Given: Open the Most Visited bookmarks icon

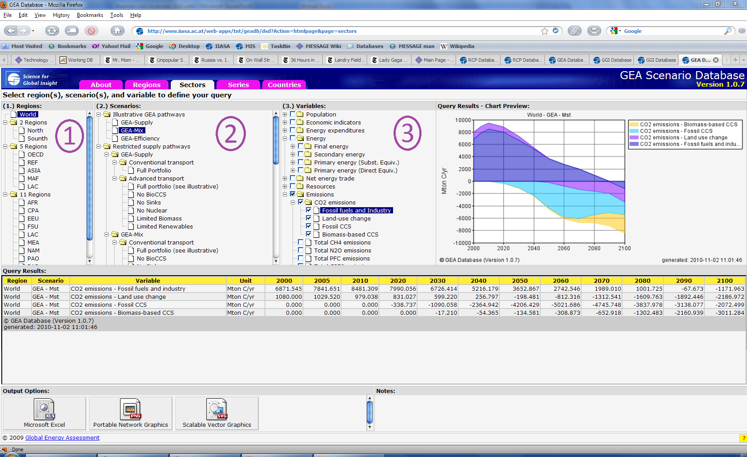Looking at the screenshot, I should (x=5, y=46).
